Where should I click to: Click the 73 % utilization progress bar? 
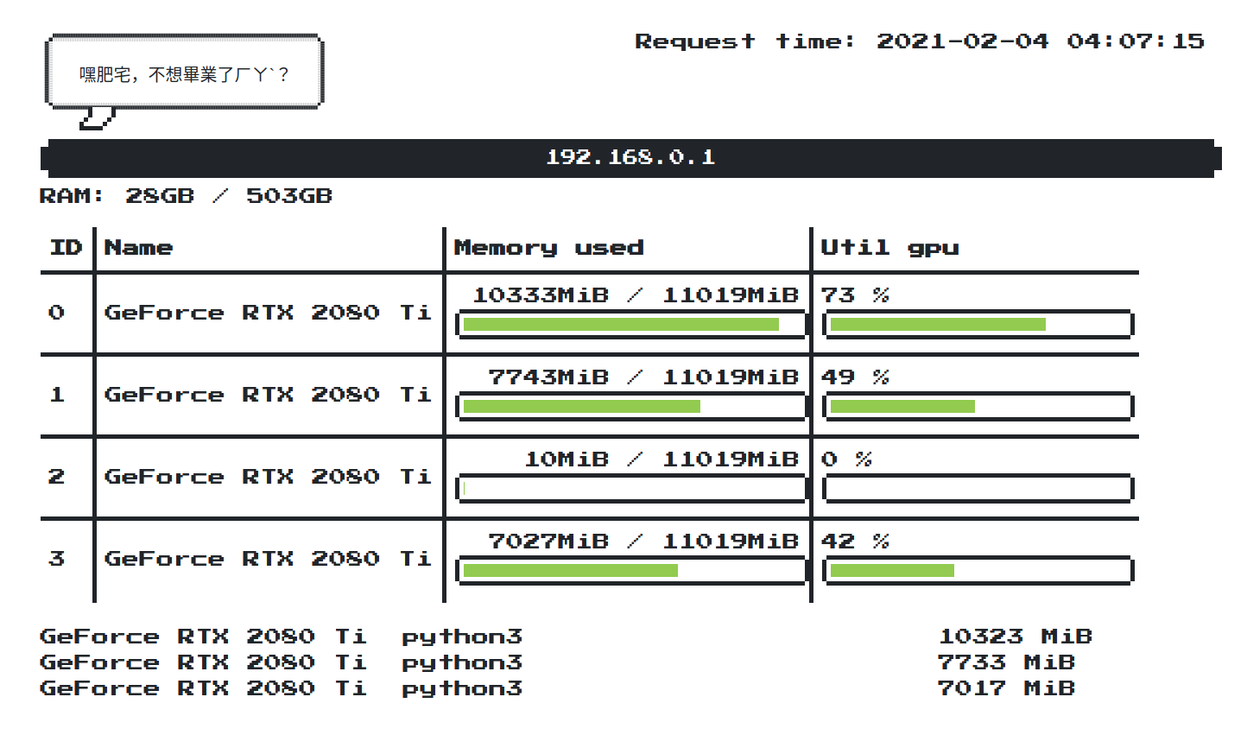978,325
